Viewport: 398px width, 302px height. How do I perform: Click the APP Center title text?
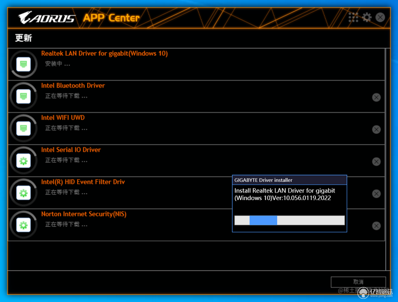coord(111,18)
